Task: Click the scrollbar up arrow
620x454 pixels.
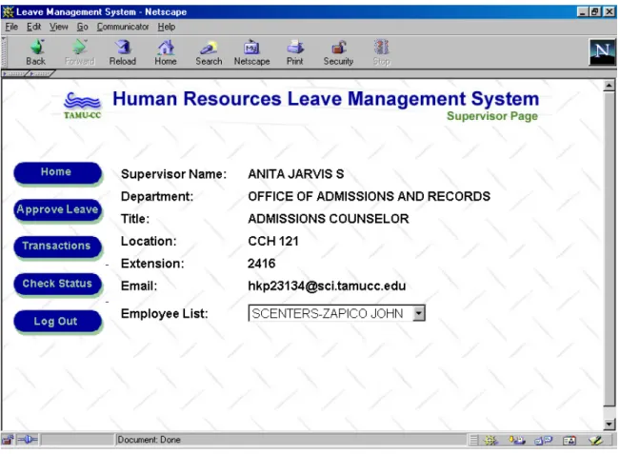Action: (609, 86)
